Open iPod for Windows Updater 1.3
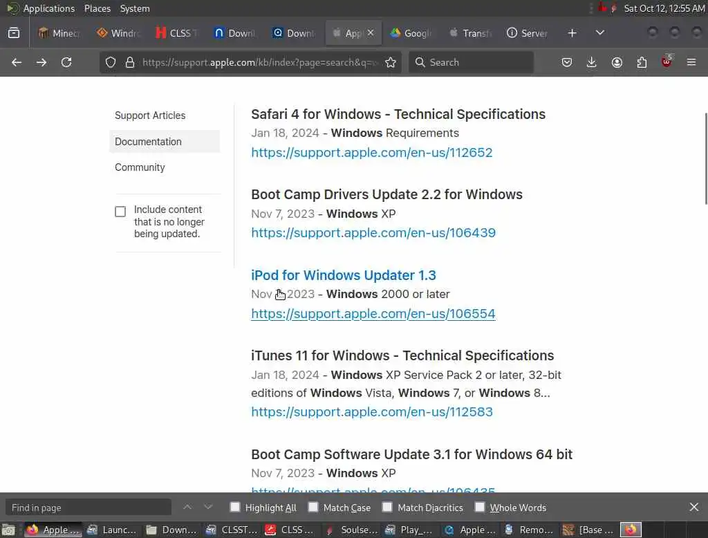 click(x=344, y=275)
